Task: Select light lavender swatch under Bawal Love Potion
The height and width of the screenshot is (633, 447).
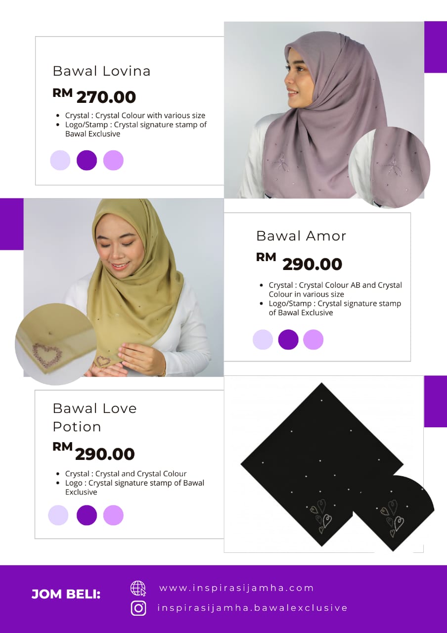Action: pyautogui.click(x=58, y=515)
